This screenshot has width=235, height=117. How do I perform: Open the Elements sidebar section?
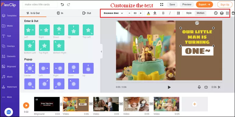[x=9, y=56]
